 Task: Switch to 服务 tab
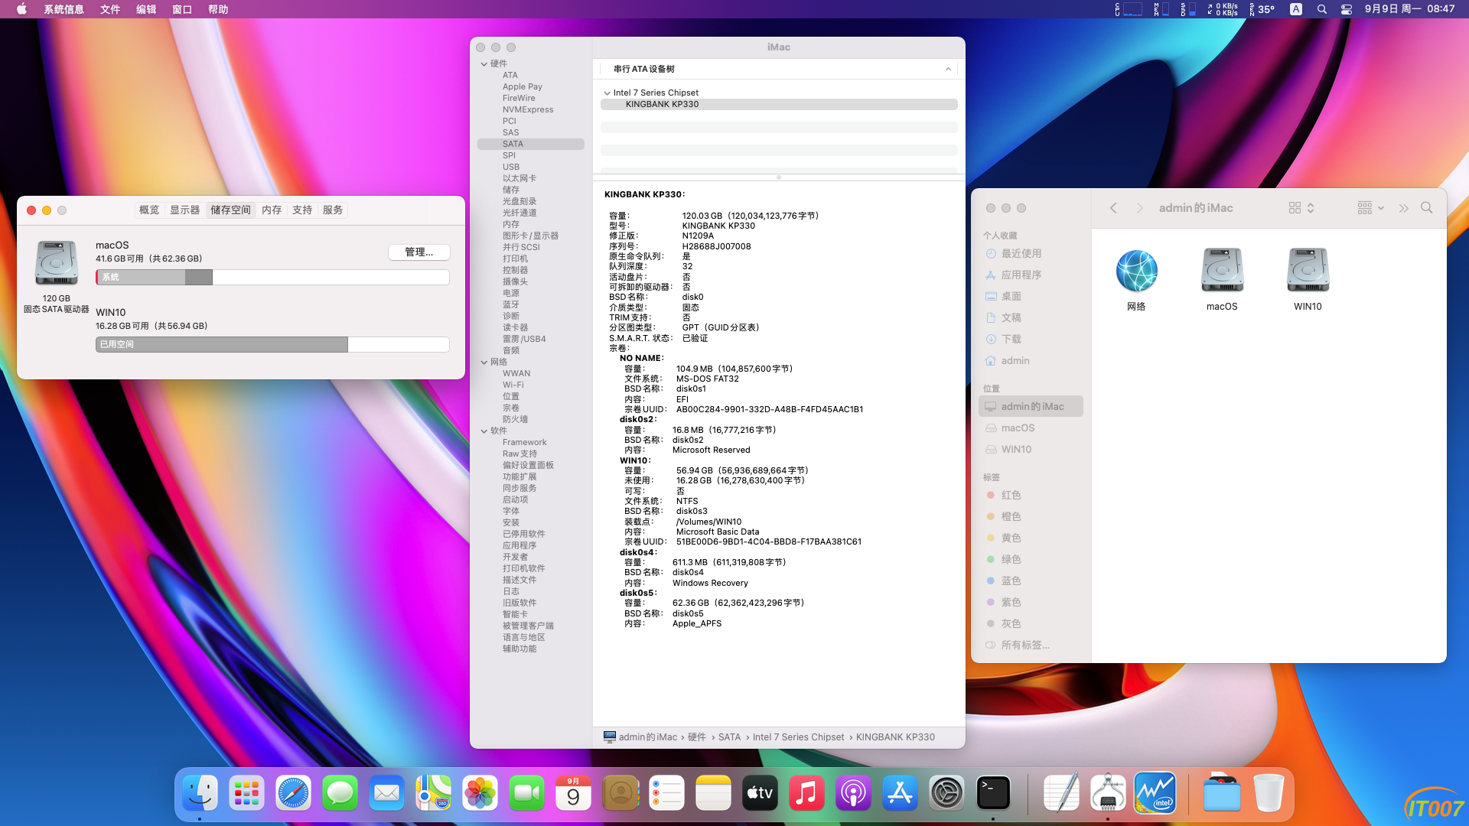pos(333,210)
